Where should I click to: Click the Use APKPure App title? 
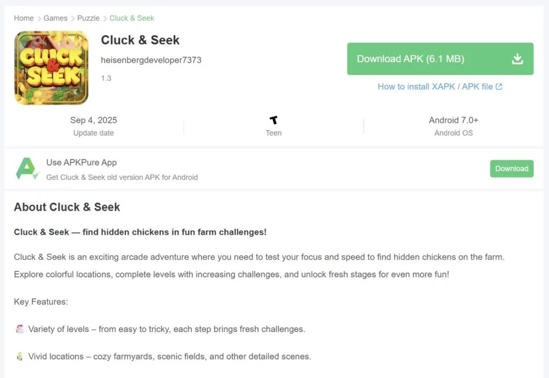tap(81, 162)
